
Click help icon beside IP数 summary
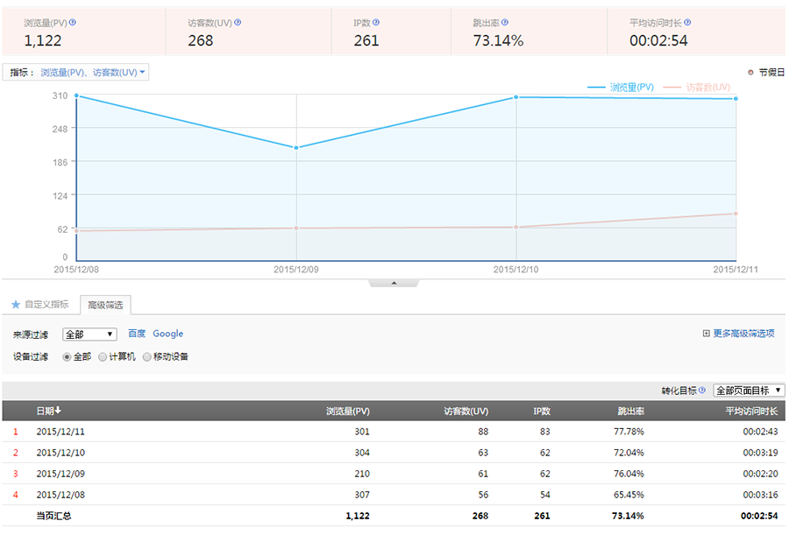[376, 23]
